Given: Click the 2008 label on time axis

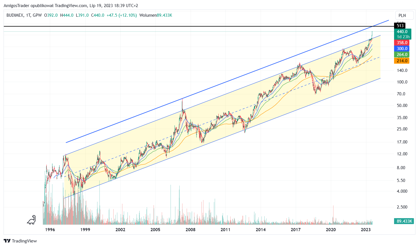Looking at the screenshot, I should 190,229.
